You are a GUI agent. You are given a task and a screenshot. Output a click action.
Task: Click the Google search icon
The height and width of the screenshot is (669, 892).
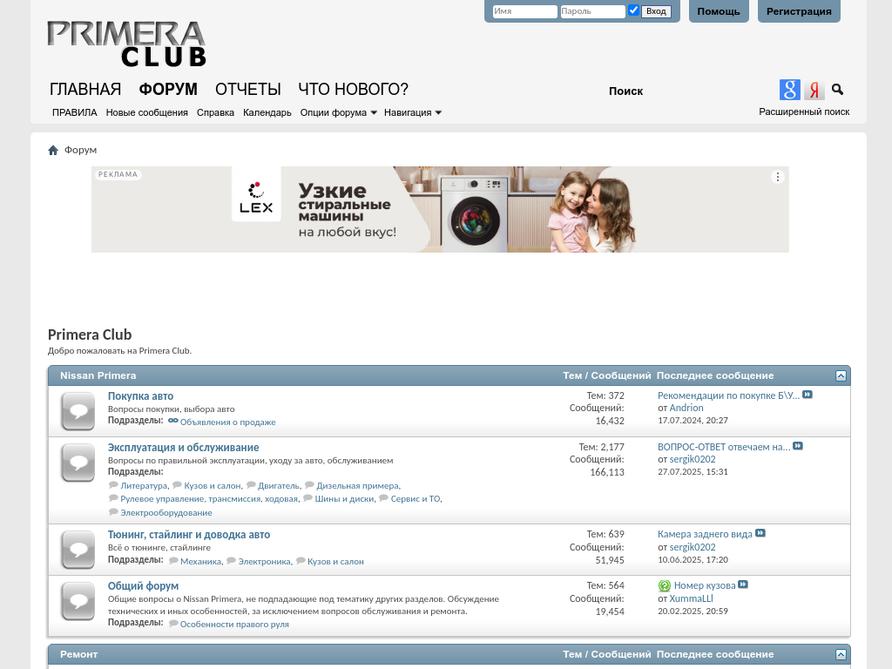click(x=789, y=90)
